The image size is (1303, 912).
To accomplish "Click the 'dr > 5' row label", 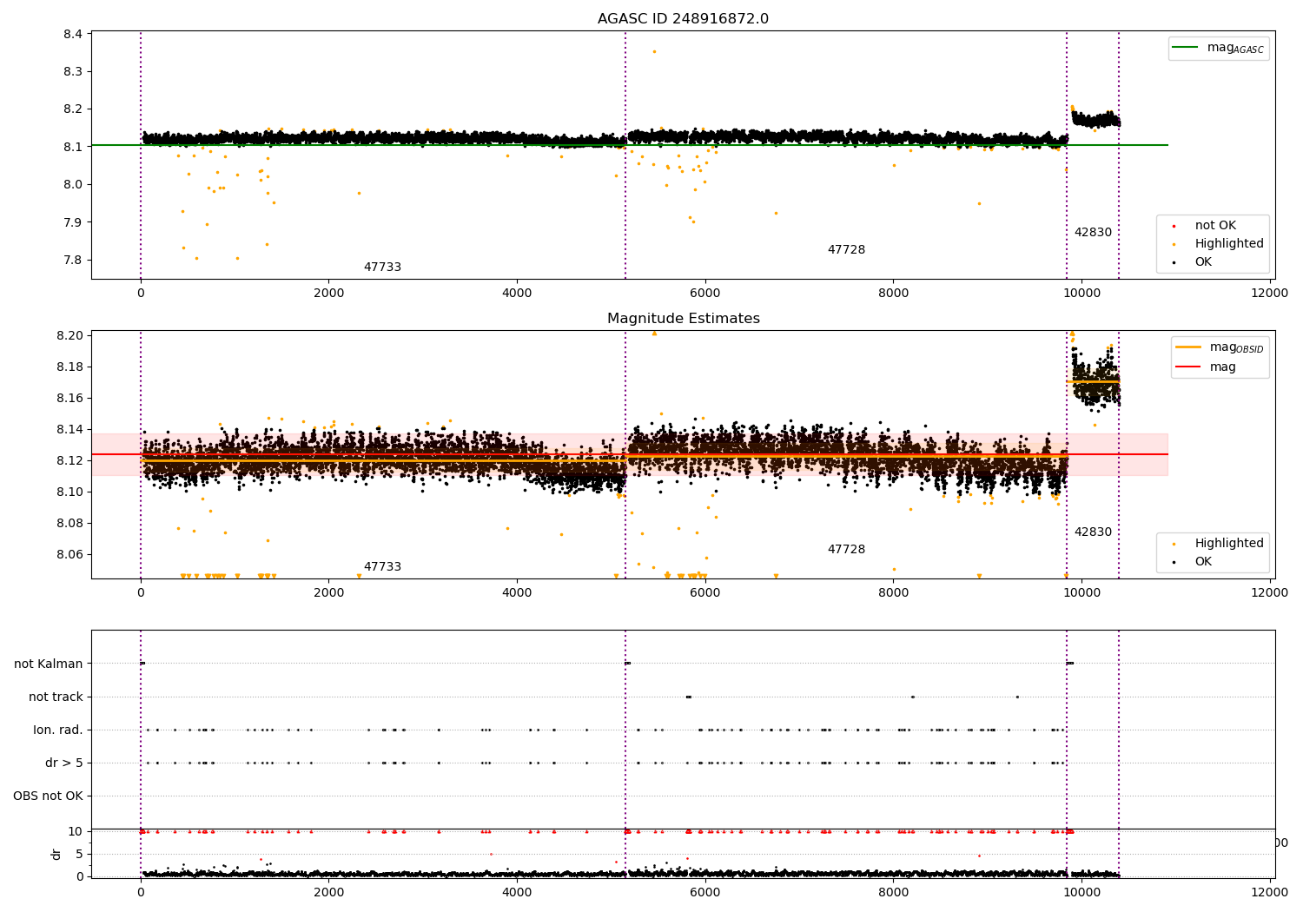I will pyautogui.click(x=64, y=763).
